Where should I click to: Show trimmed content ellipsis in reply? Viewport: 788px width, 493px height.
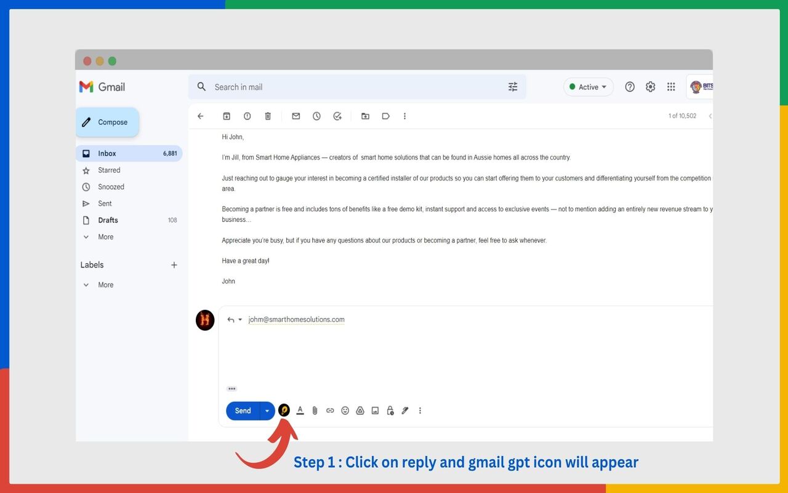pos(231,389)
